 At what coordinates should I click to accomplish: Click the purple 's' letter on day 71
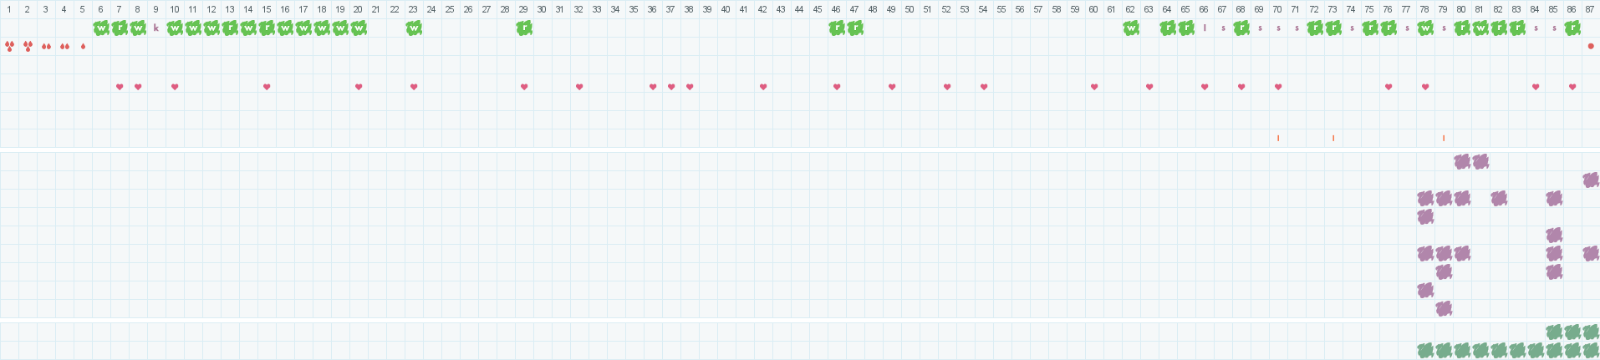coord(1297,28)
